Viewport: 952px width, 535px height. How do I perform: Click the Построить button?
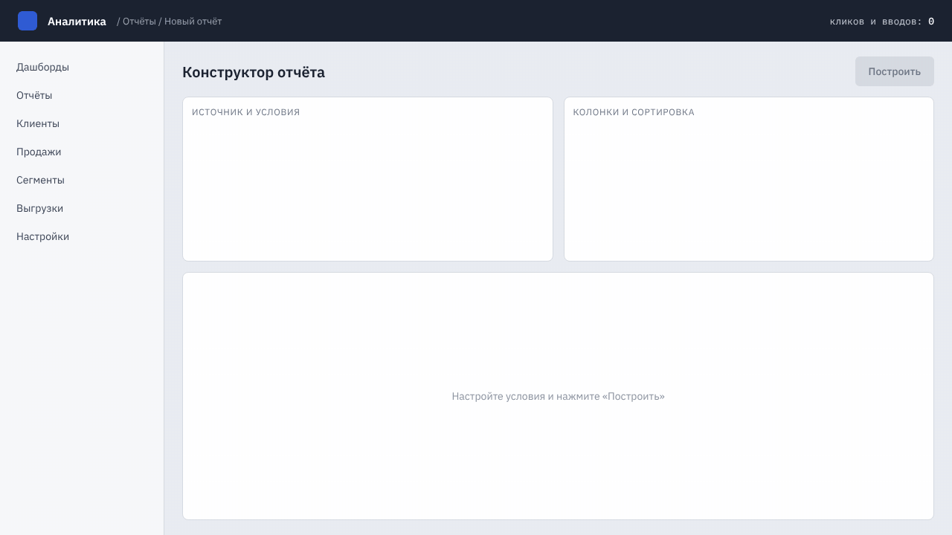[894, 71]
